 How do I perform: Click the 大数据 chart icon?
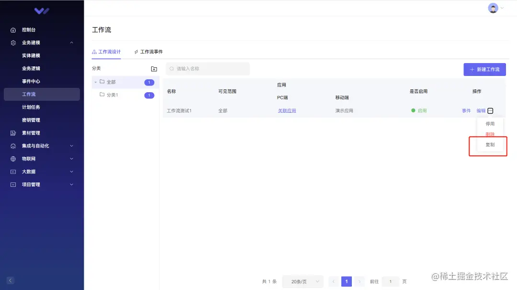pos(13,172)
